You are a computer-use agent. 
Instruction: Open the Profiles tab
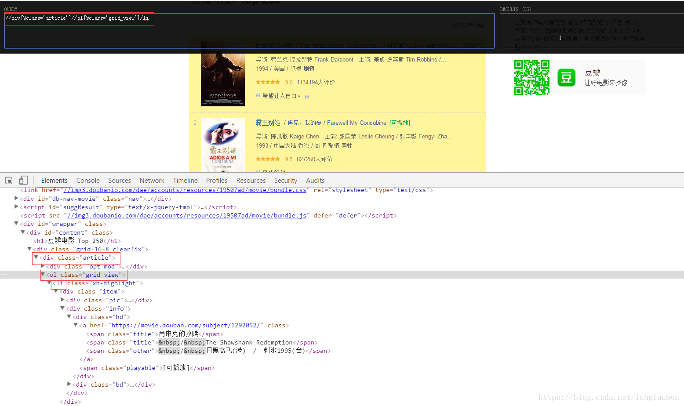click(x=217, y=181)
